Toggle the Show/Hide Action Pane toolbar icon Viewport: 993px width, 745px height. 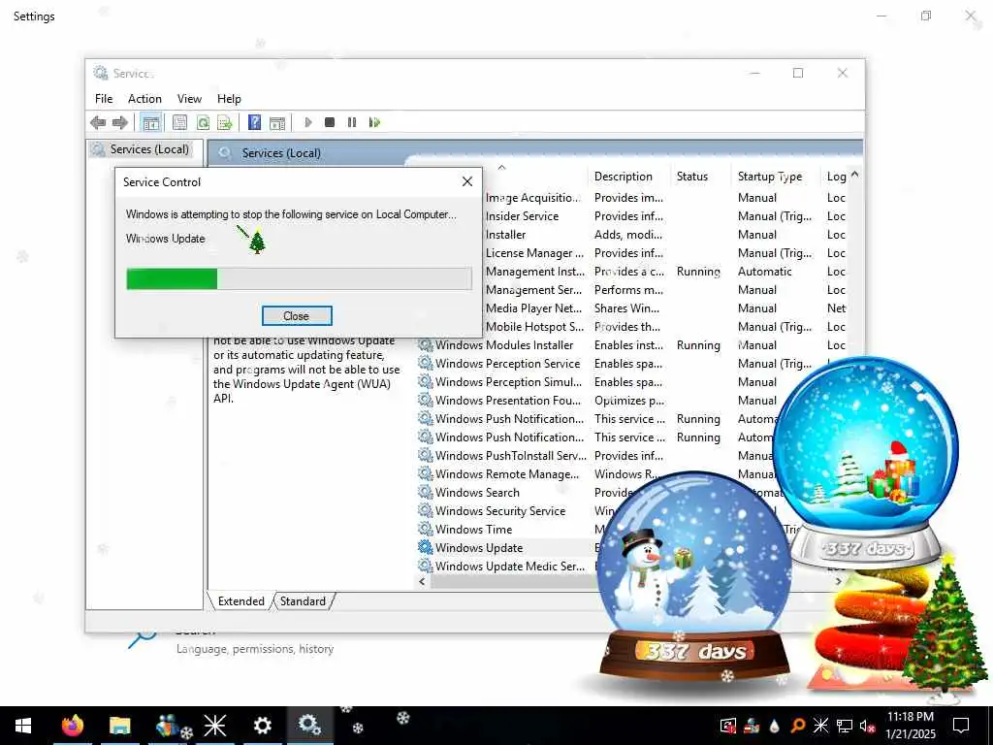(277, 122)
